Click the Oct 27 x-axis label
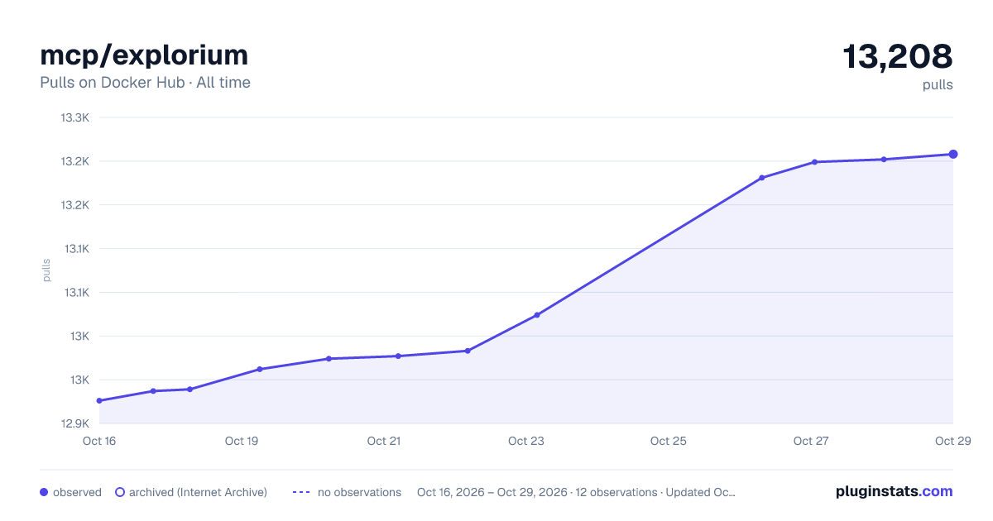The width and height of the screenshot is (993, 521). click(x=811, y=441)
